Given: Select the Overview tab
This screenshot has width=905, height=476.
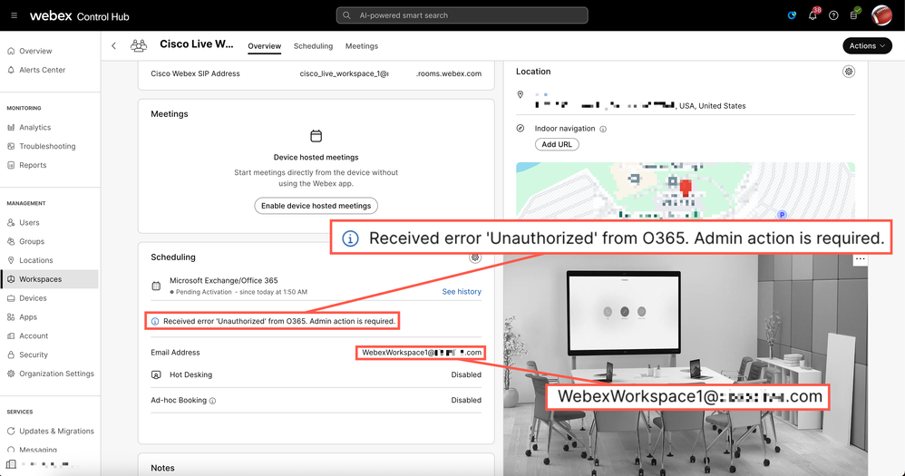Looking at the screenshot, I should (265, 46).
